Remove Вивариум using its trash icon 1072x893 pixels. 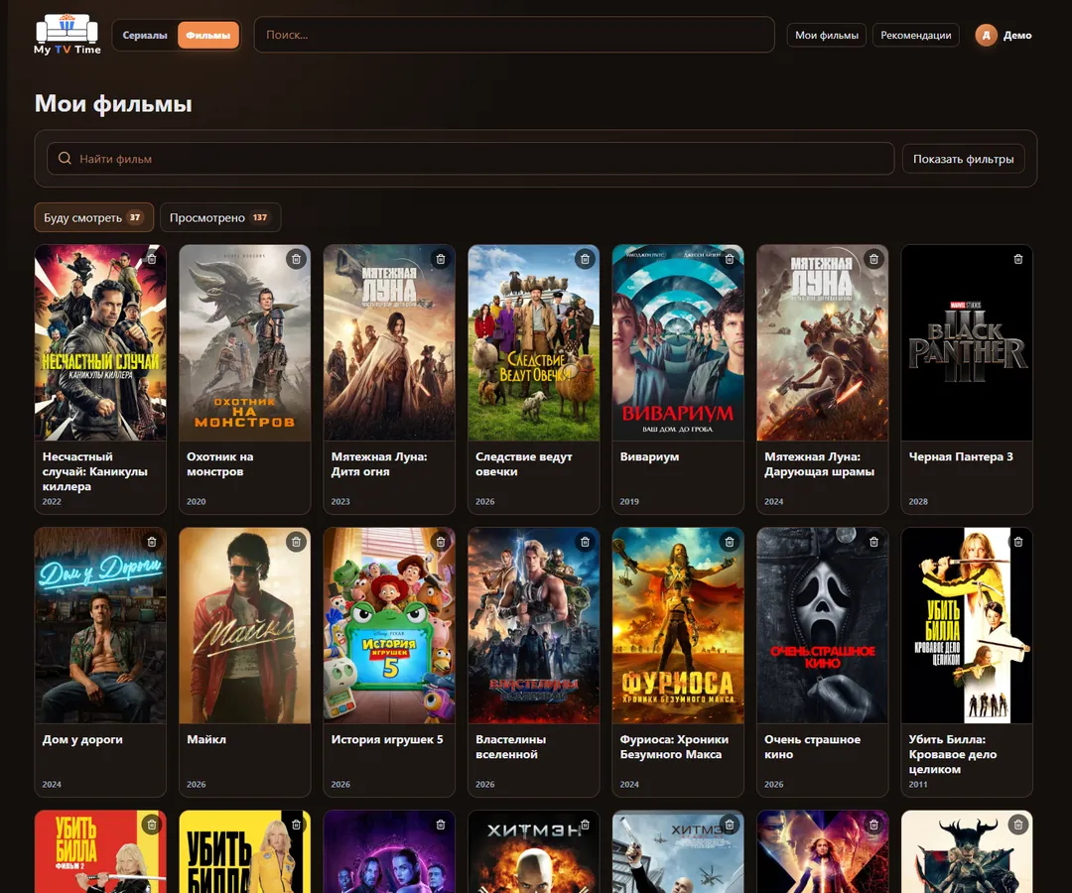[x=730, y=259]
